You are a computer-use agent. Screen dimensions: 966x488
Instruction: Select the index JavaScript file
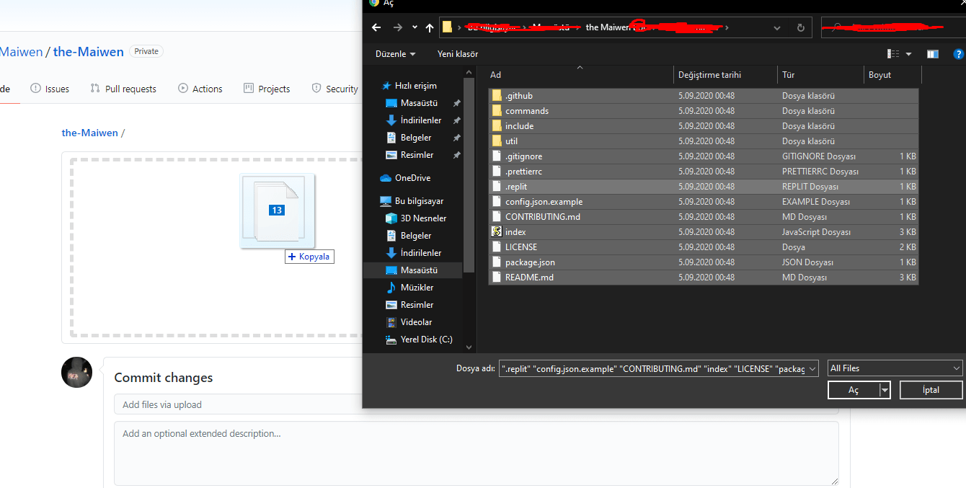[x=703, y=232]
